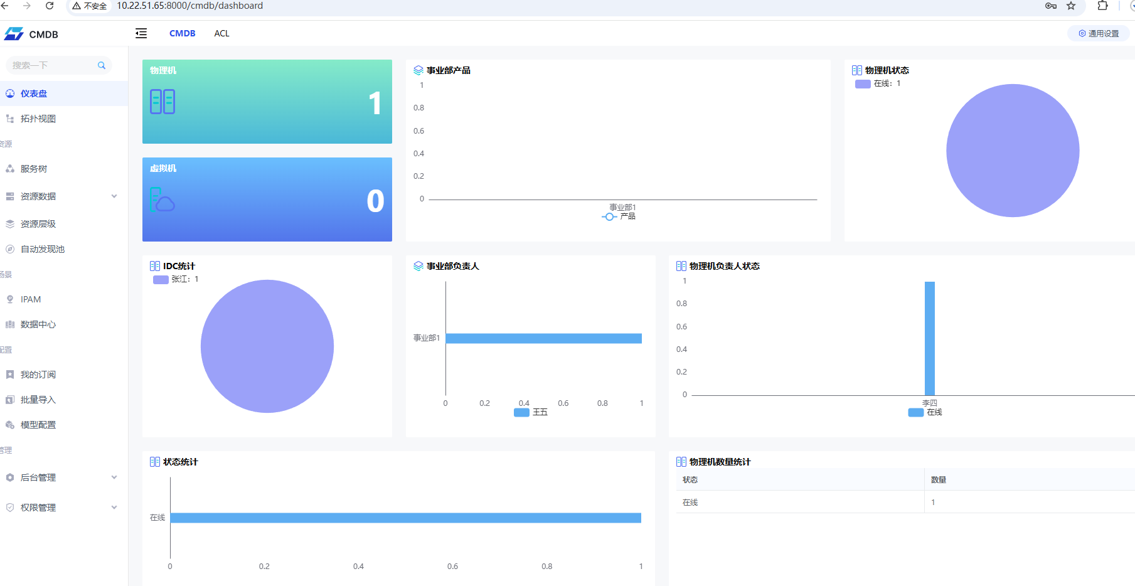1135x586 pixels.
Task: Click the icon next to IDC统计 title
Action: [x=155, y=266]
